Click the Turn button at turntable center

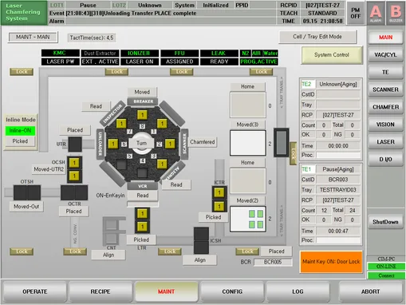pos(141,143)
